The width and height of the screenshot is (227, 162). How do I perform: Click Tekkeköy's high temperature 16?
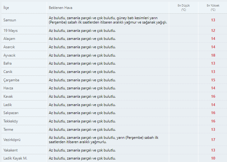(x=213, y=121)
